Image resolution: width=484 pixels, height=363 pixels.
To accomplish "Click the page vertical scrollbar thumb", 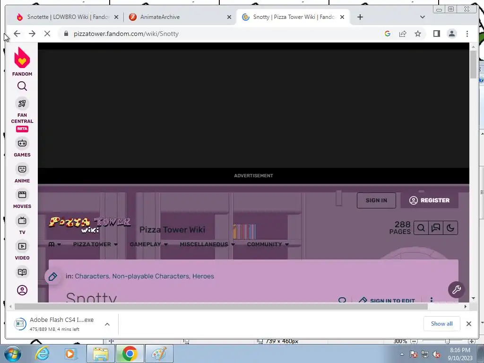I will click(x=473, y=64).
